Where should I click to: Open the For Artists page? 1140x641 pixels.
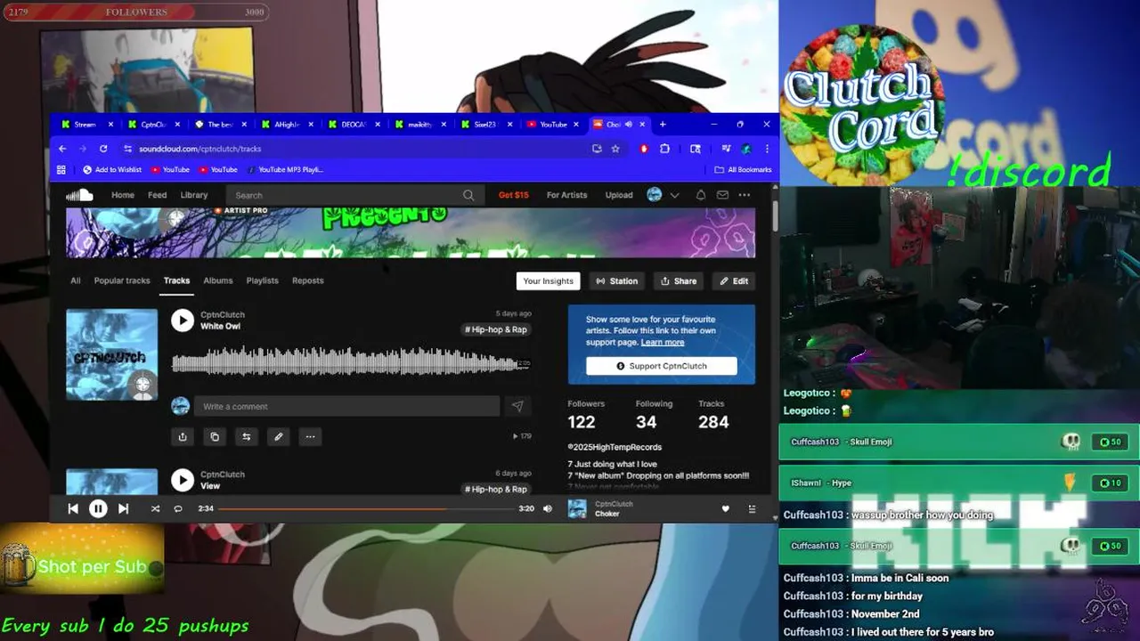567,195
